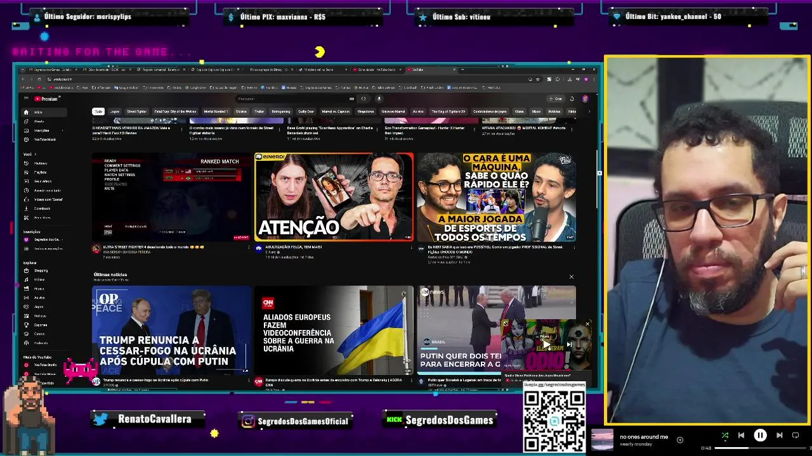The width and height of the screenshot is (812, 456).
Task: Open the CNN Aliados Europeus news thumbnail
Action: tap(334, 330)
